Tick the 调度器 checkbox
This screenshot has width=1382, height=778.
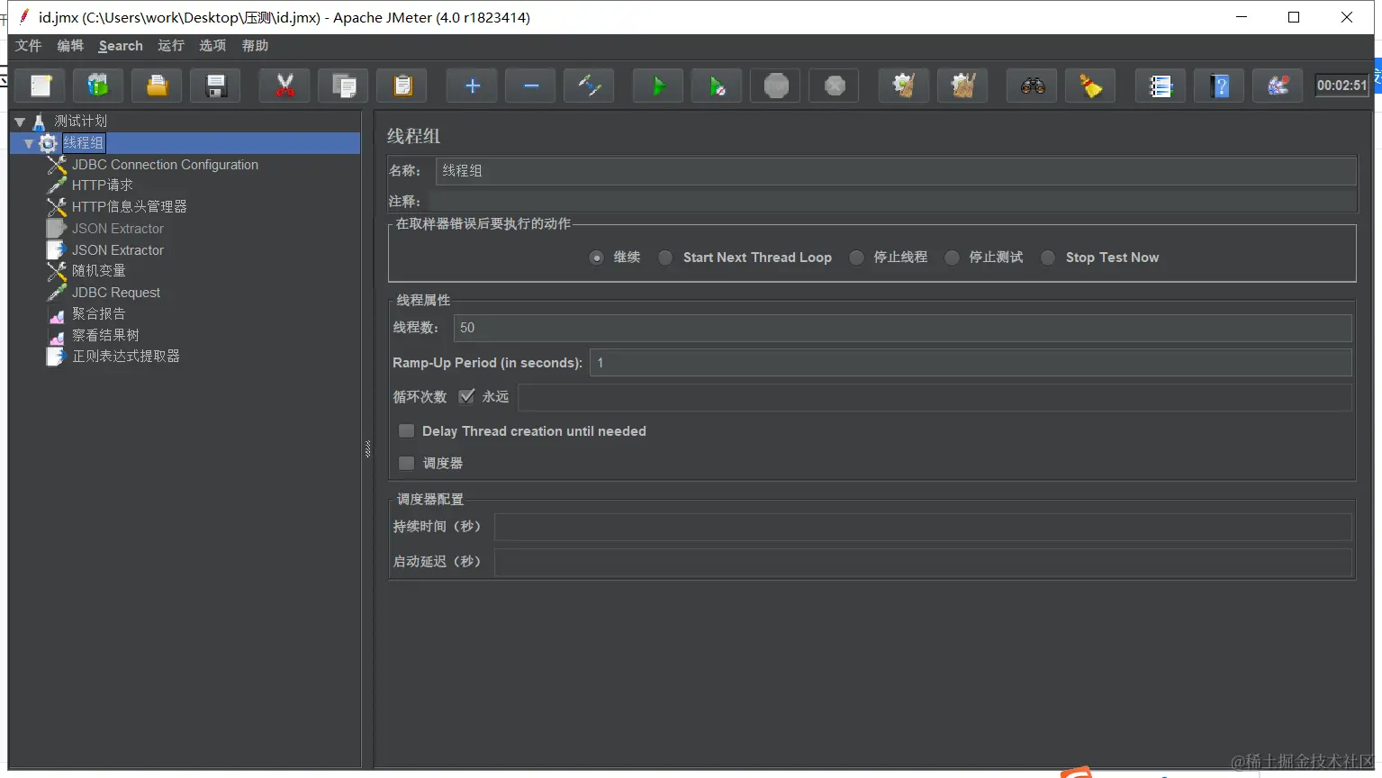click(407, 463)
